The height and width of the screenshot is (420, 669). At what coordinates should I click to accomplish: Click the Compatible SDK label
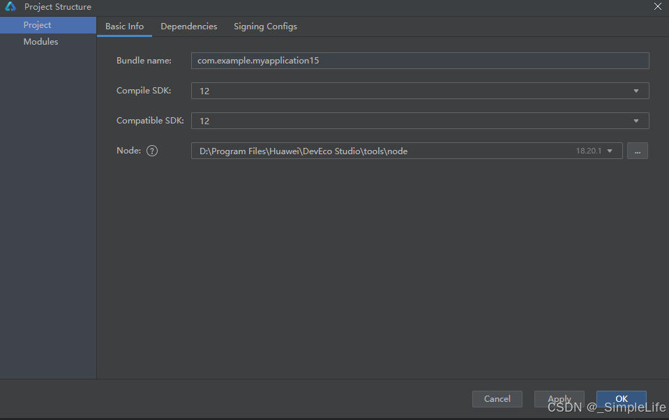coord(150,121)
